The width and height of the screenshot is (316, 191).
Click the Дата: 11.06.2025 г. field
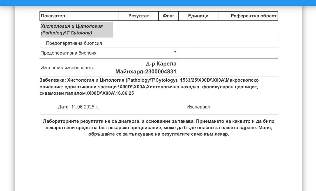[x=78, y=107]
